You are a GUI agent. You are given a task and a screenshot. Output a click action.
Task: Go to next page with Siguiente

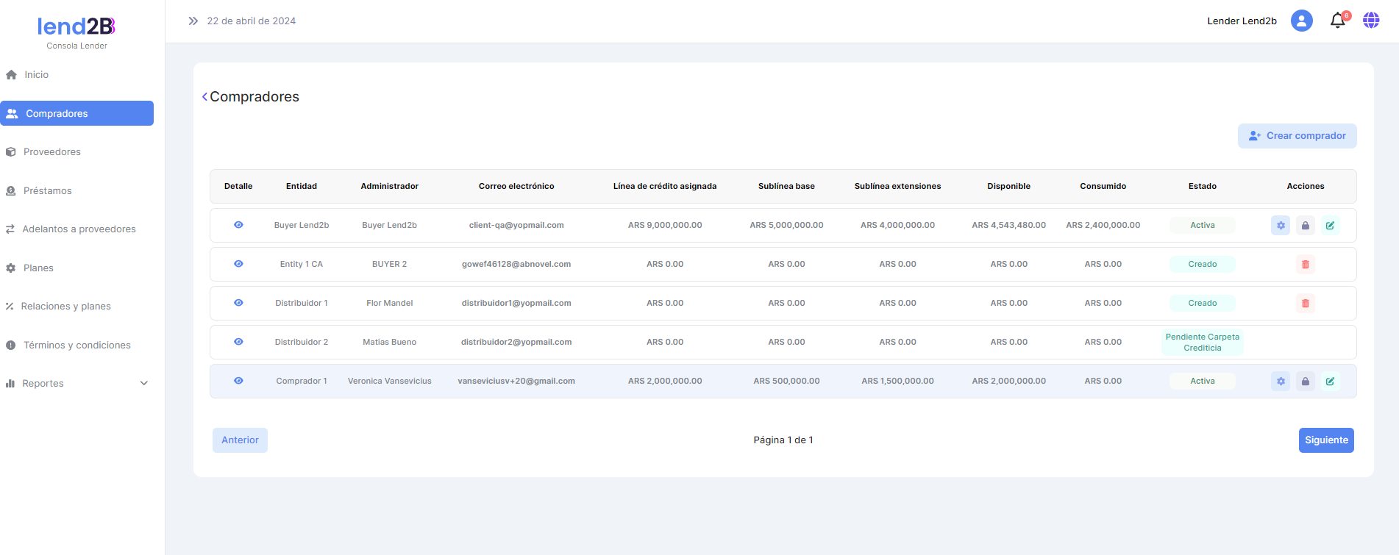coord(1325,440)
